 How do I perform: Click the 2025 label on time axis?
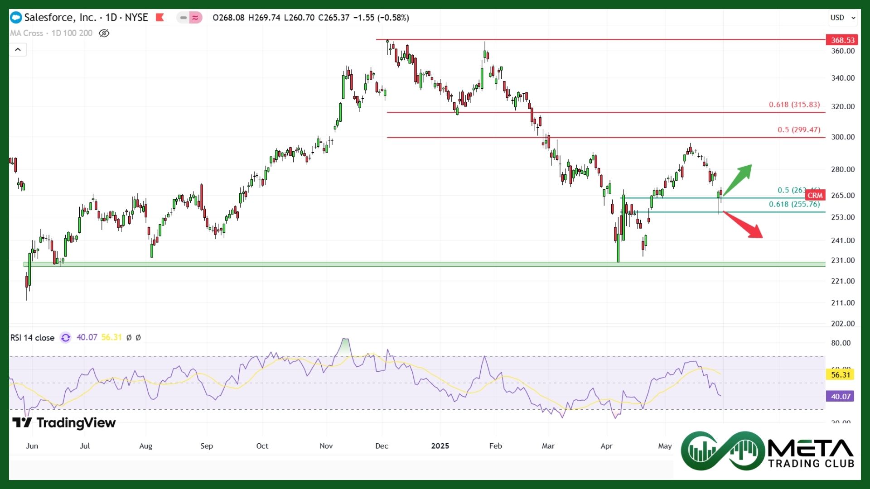pyautogui.click(x=440, y=446)
